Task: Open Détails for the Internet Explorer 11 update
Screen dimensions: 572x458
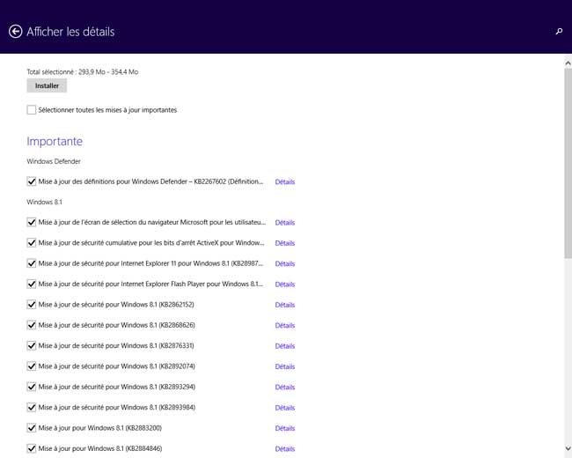Action: tap(285, 263)
